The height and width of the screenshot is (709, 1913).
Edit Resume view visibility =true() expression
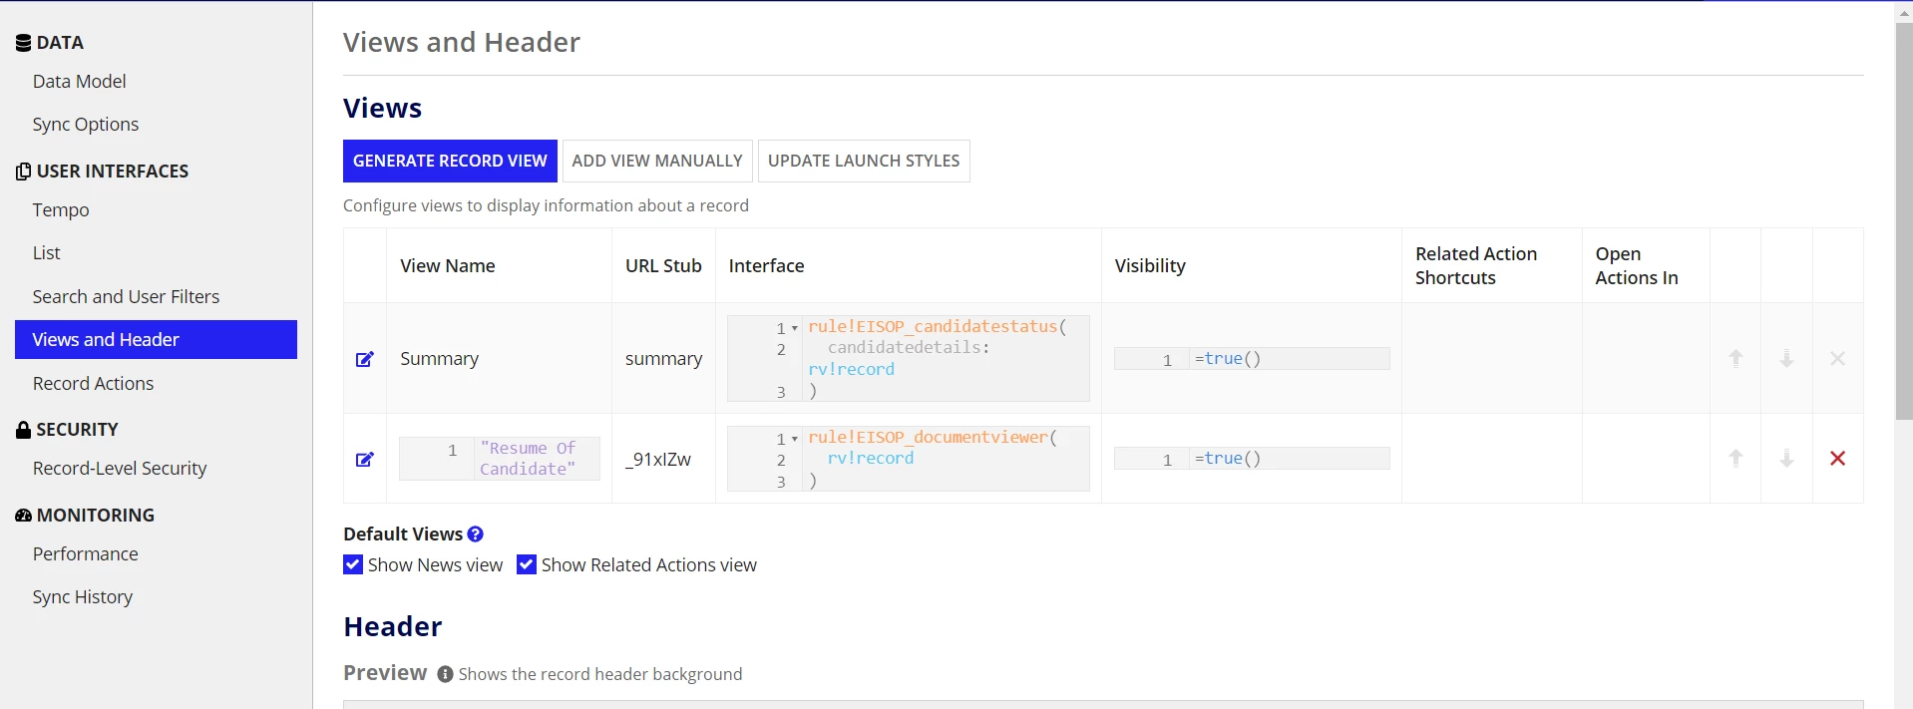point(1252,459)
